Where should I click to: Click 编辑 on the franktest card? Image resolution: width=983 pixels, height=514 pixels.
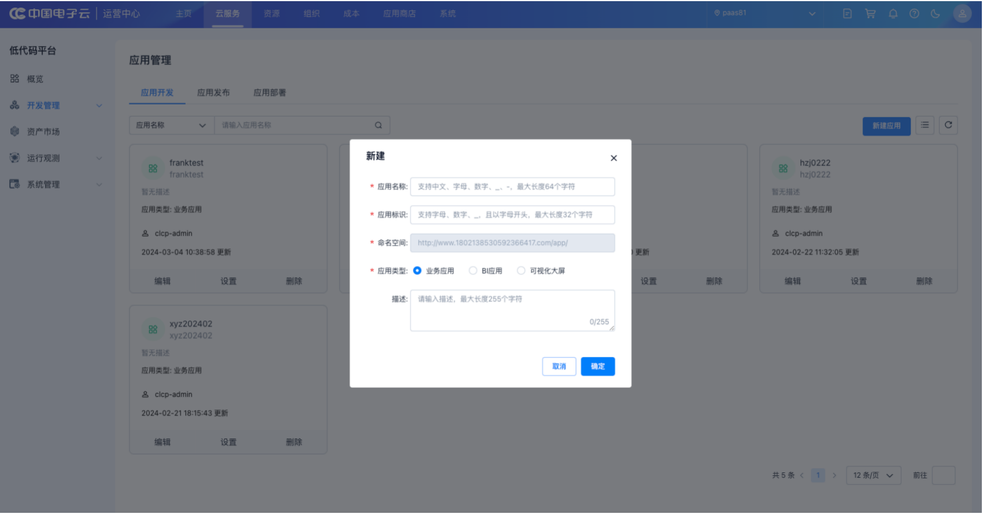click(162, 281)
